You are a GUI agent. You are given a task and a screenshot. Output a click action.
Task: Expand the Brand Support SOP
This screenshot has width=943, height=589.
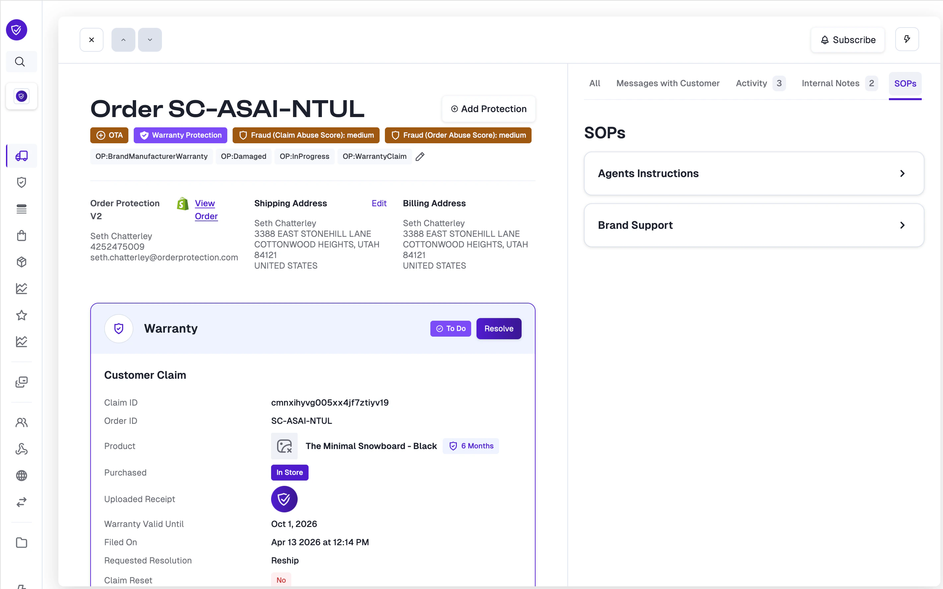(753, 225)
